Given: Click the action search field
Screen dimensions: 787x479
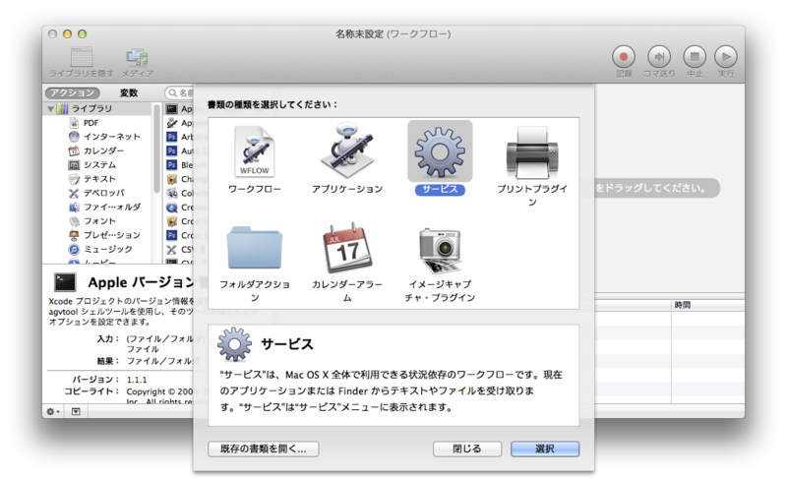Looking at the screenshot, I should tap(180, 92).
